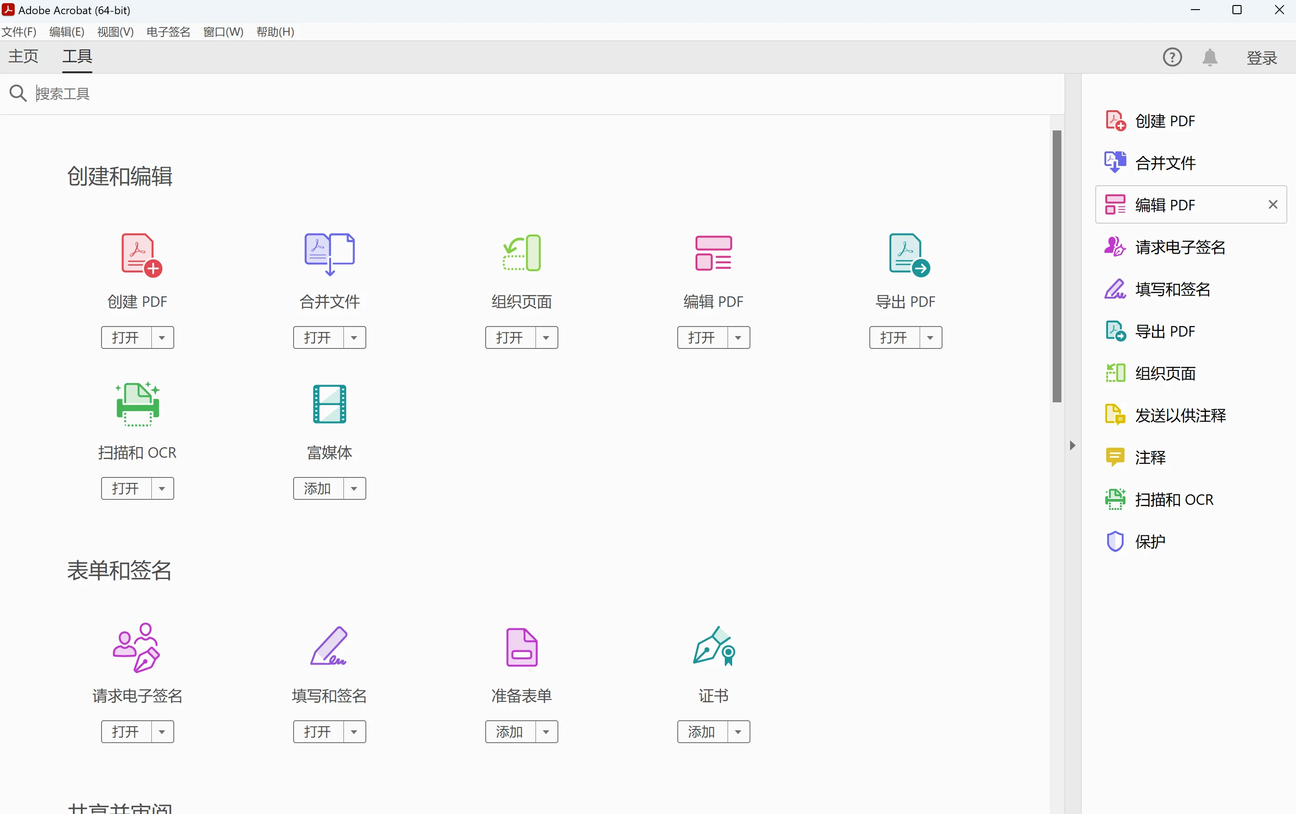This screenshot has width=1296, height=814.
Task: Click the 准备表单 form icon
Action: point(521,647)
